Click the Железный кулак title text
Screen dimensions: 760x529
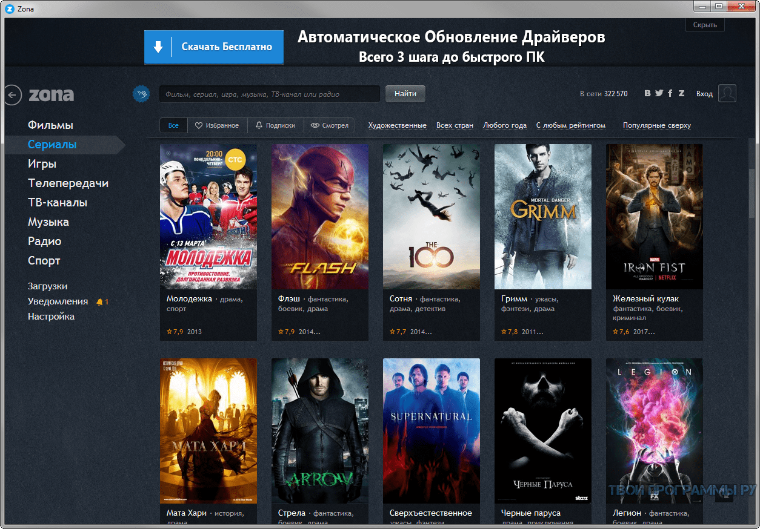tap(645, 299)
